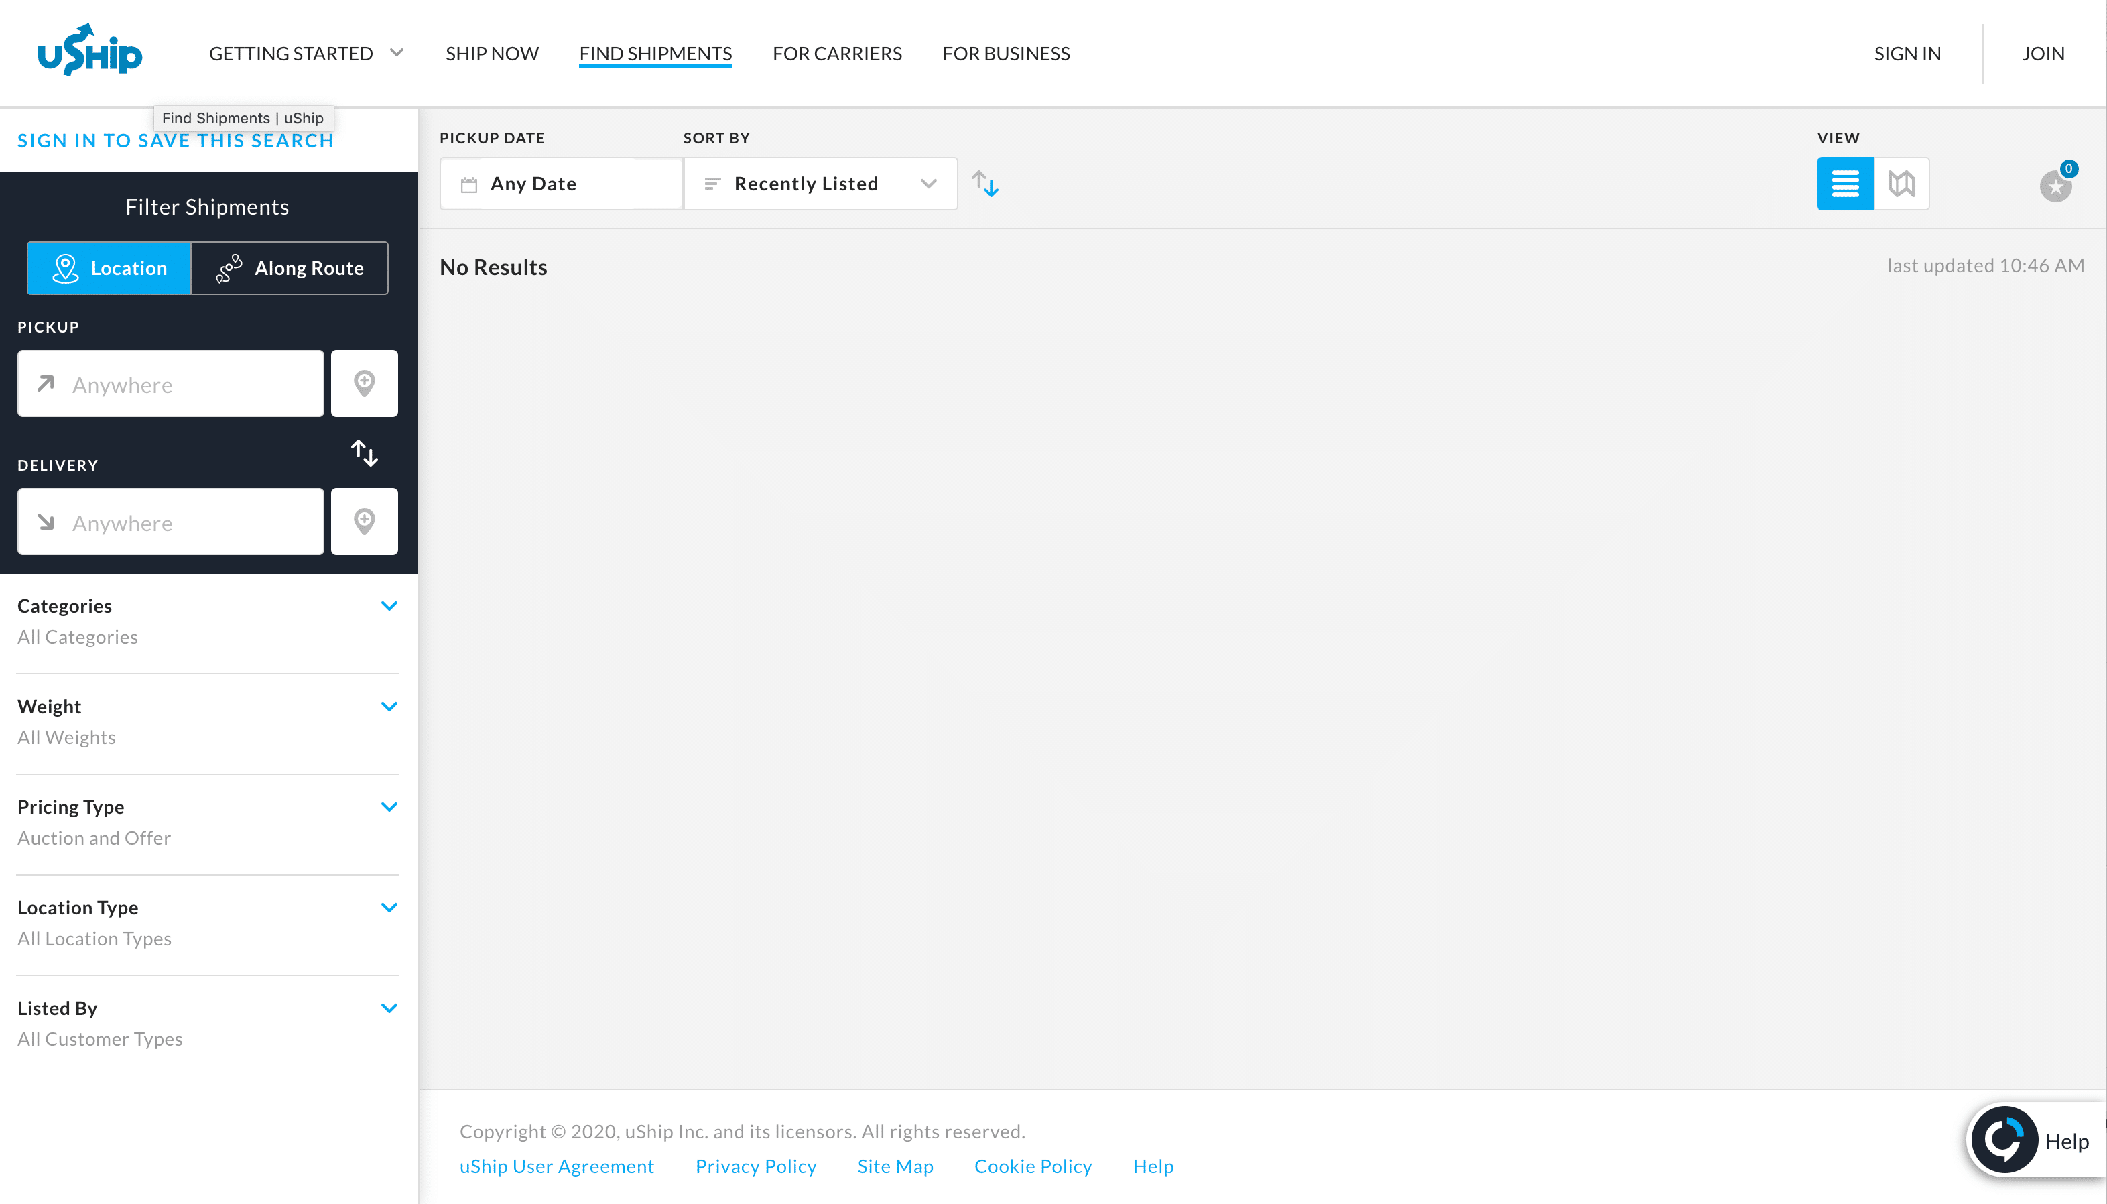Image resolution: width=2107 pixels, height=1204 pixels.
Task: Toggle sort order direction arrows
Action: pyautogui.click(x=984, y=184)
